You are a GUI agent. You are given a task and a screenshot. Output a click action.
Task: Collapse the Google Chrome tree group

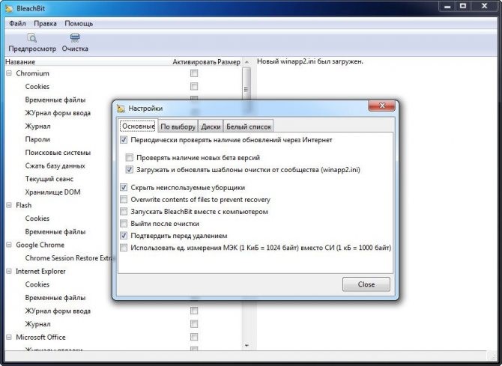9,245
